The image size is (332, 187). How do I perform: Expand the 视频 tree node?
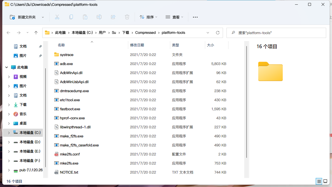click(x=9, y=77)
